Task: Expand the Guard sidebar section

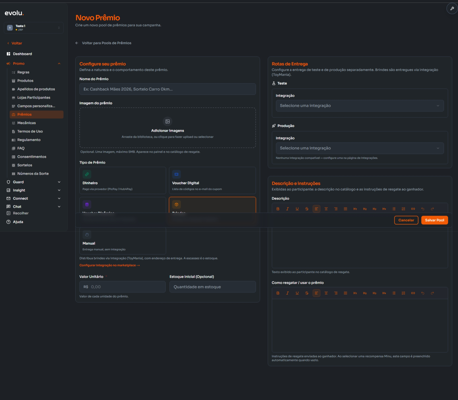Action: (x=33, y=182)
